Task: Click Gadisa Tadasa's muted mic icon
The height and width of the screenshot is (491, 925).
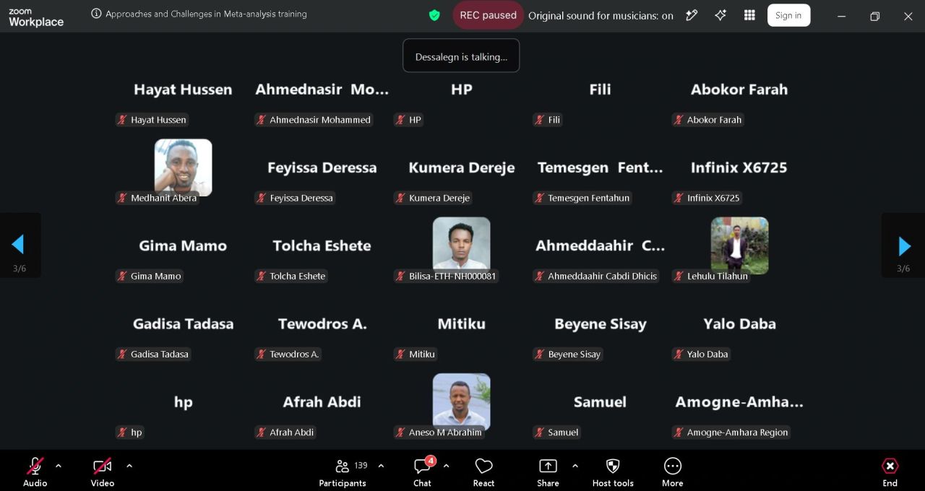Action: click(123, 354)
